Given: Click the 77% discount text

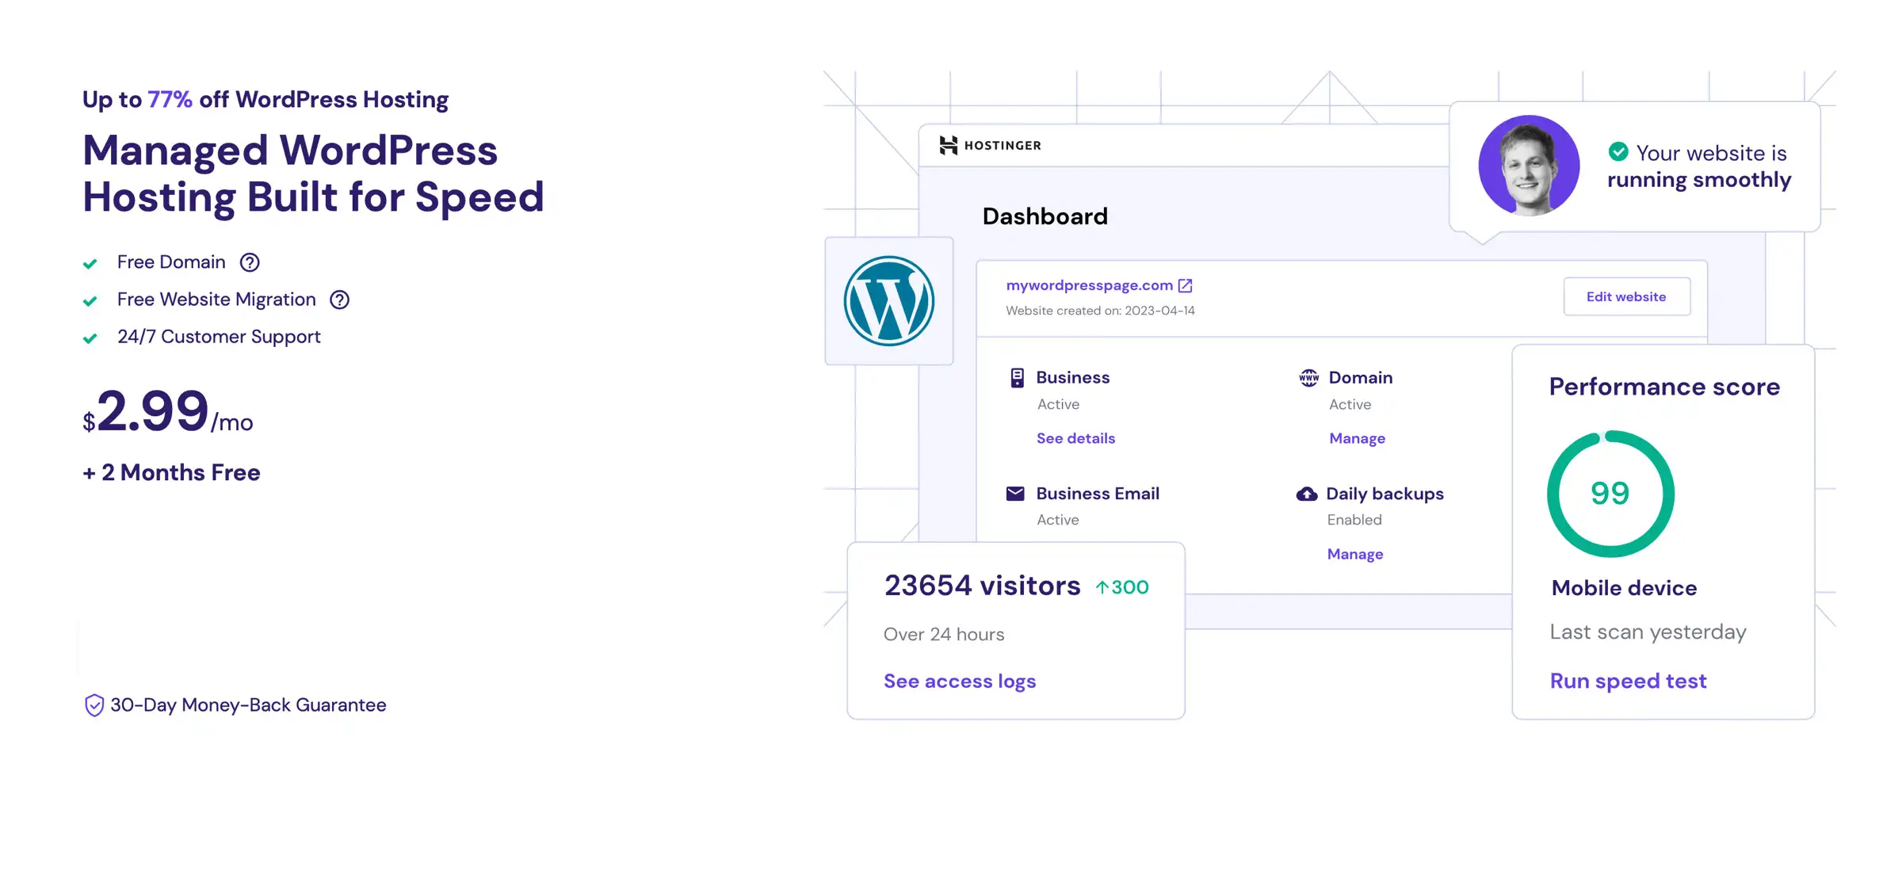Looking at the screenshot, I should 170,99.
